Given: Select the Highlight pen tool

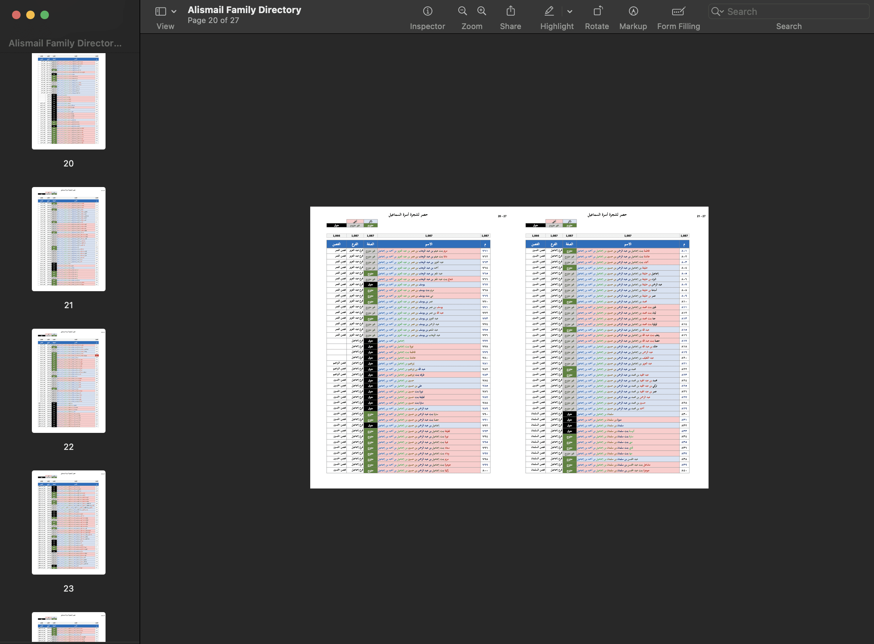Looking at the screenshot, I should pos(549,11).
